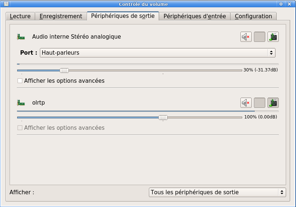Click sound card icon beside Audio interne
Image resolution: width=296 pixels, height=207 pixels.
tap(21, 37)
